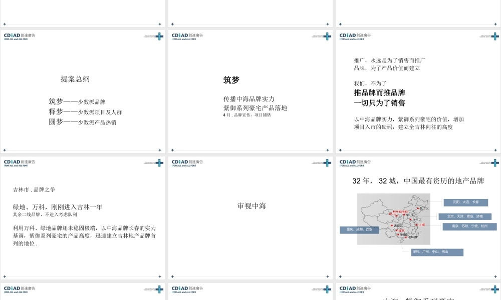
Task: Click the CDiAD logo on the 审视中海 slide
Action: pyautogui.click(x=187, y=163)
